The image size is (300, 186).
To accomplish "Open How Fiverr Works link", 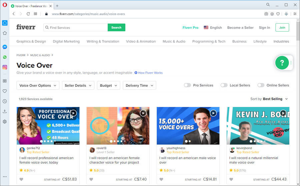I will click(148, 73).
